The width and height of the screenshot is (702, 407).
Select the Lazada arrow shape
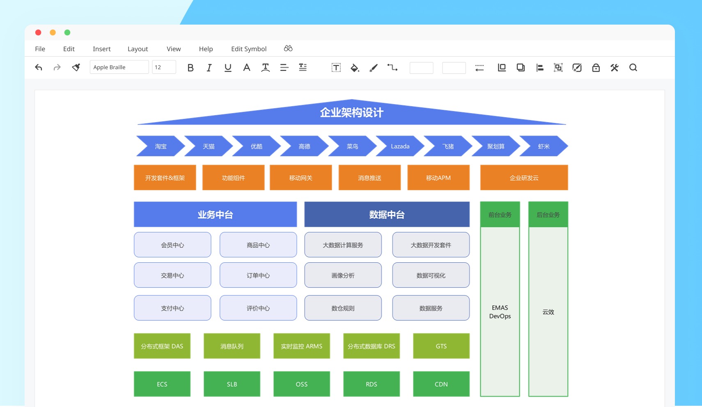pyautogui.click(x=400, y=146)
